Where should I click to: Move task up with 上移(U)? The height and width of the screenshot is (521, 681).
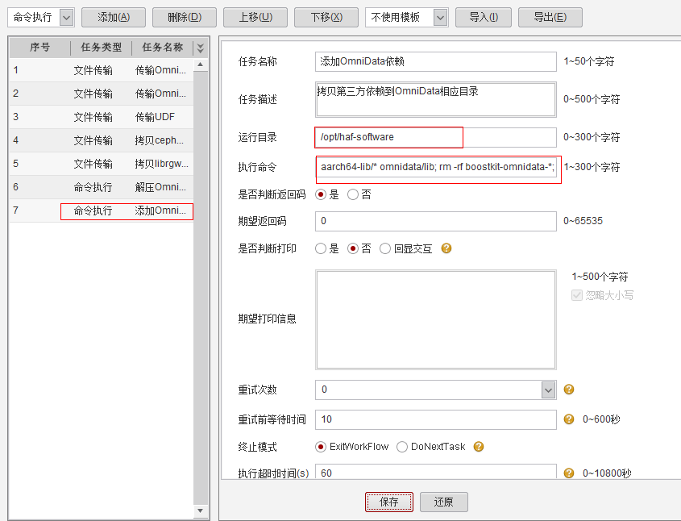point(255,18)
